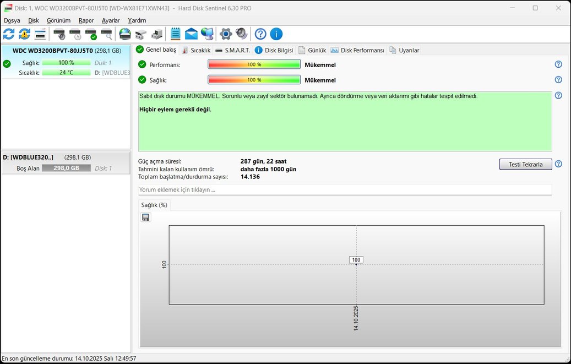This screenshot has width=571, height=364.
Task: Click the refresh disk information icon
Action: pyautogui.click(x=8, y=34)
